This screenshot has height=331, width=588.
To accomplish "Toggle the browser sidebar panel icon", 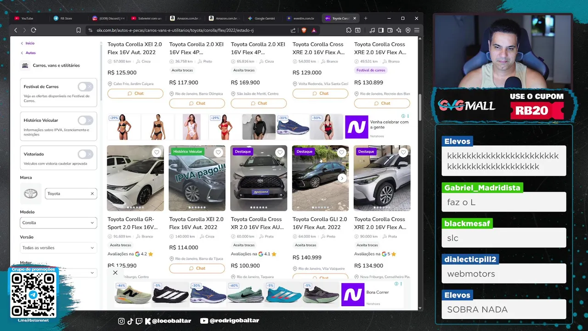I will [x=381, y=30].
